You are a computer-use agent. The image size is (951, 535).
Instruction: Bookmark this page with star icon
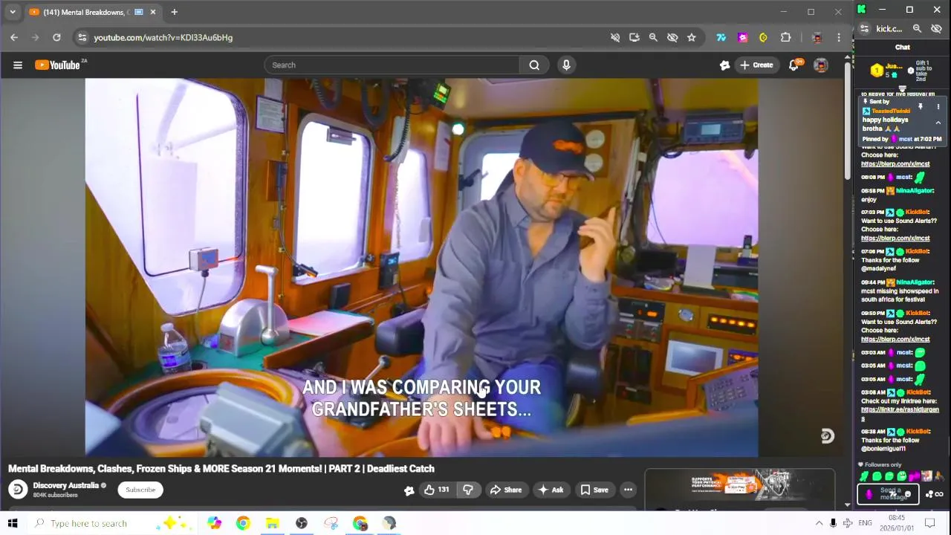tap(692, 37)
